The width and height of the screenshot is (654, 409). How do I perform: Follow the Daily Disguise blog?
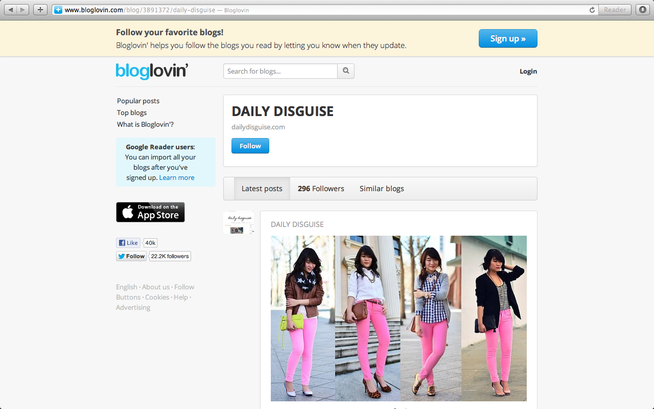tap(250, 146)
